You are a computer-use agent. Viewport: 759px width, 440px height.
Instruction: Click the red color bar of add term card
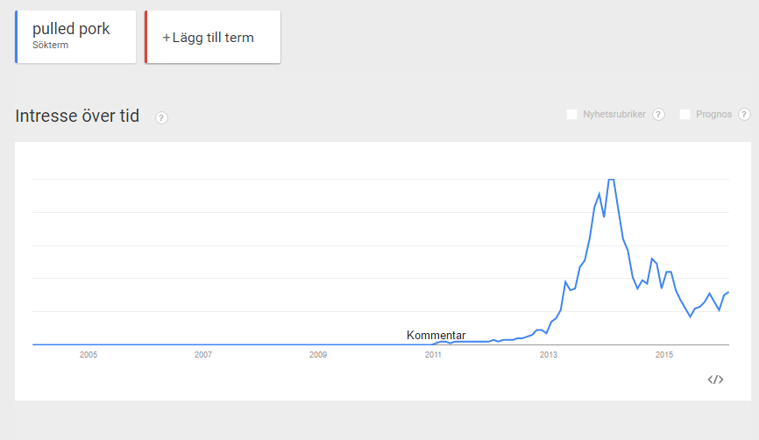point(145,37)
